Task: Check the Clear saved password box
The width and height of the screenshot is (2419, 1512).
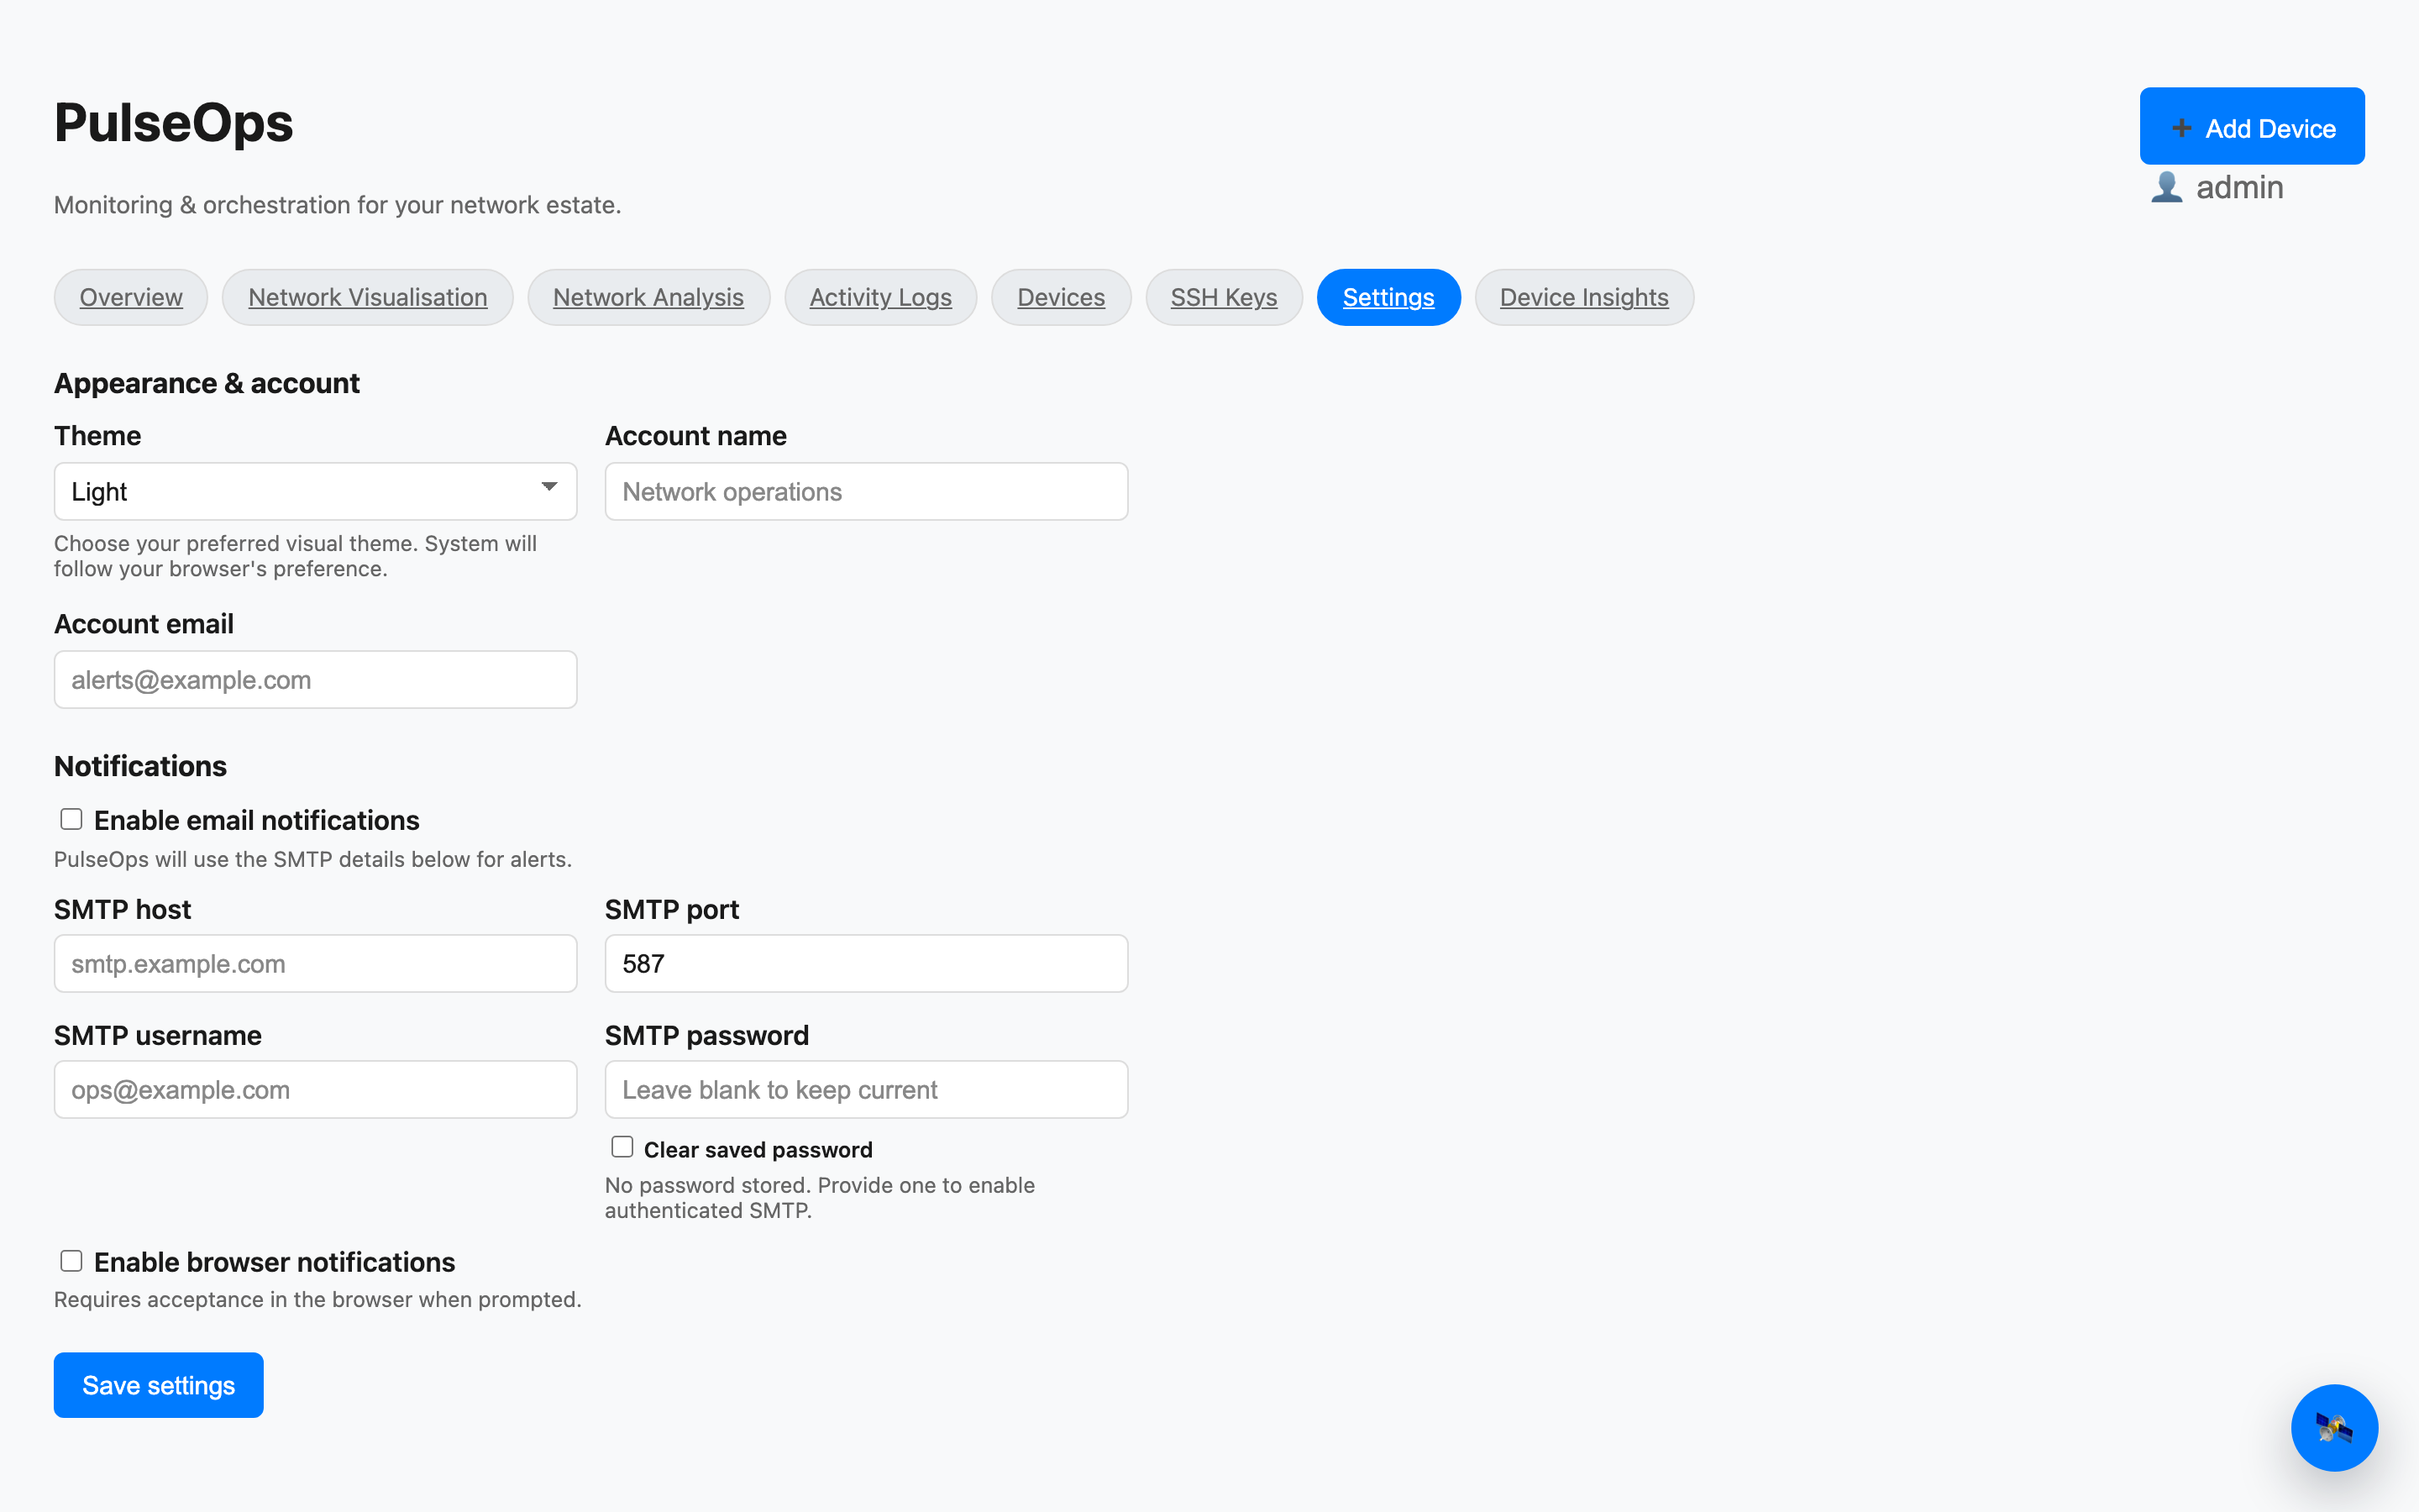Action: [622, 1146]
